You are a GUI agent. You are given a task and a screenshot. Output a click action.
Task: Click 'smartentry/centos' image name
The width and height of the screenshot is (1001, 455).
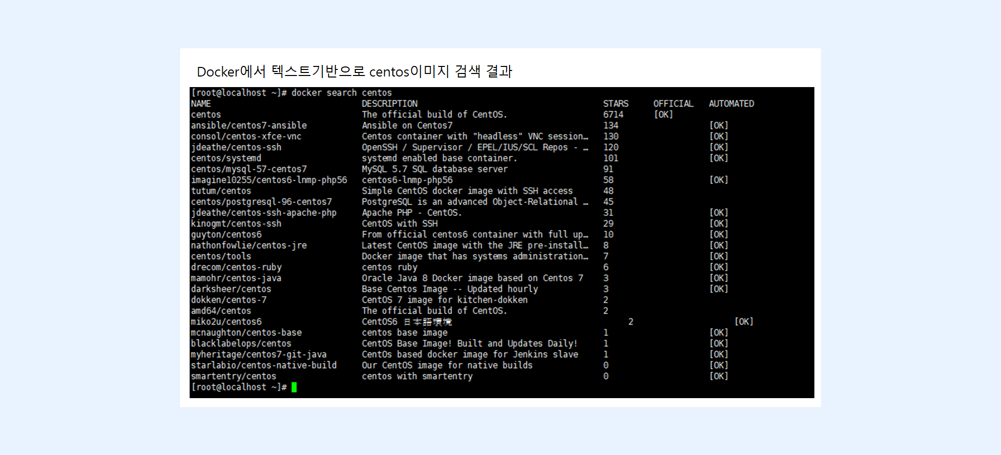(x=233, y=376)
